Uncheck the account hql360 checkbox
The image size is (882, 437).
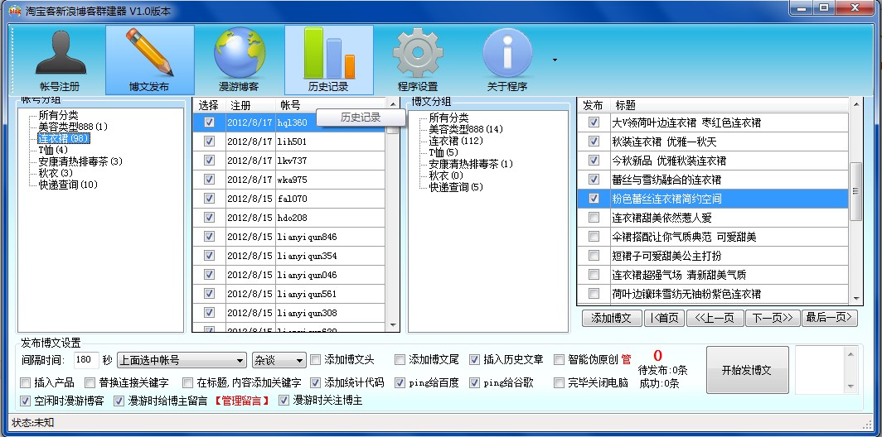[x=209, y=122]
